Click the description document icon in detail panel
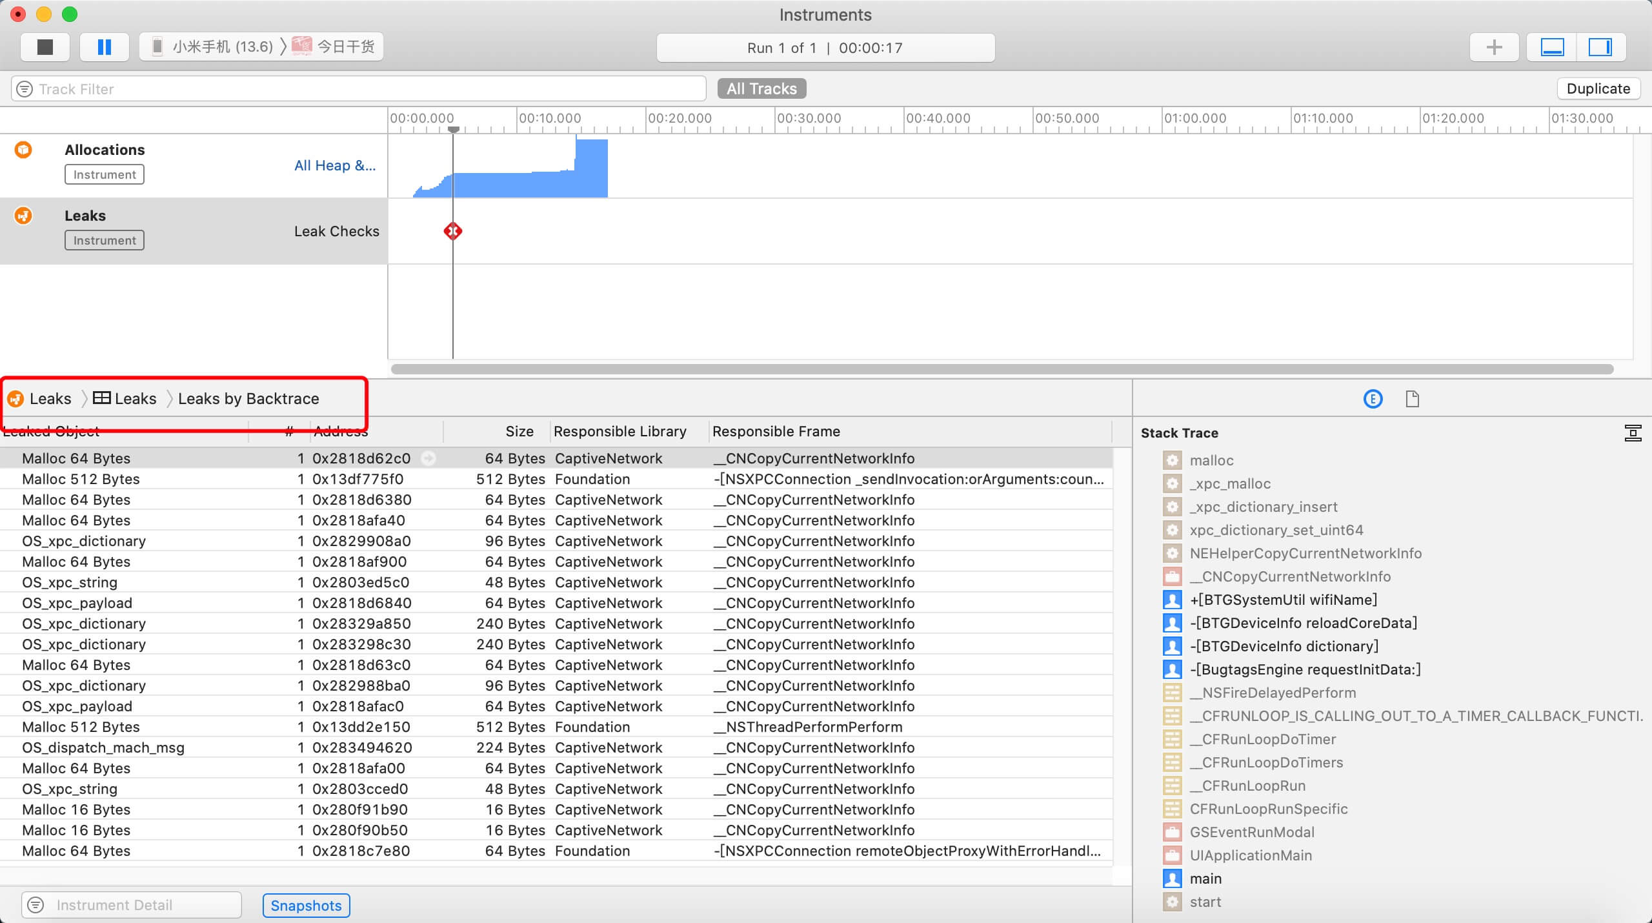 point(1412,399)
